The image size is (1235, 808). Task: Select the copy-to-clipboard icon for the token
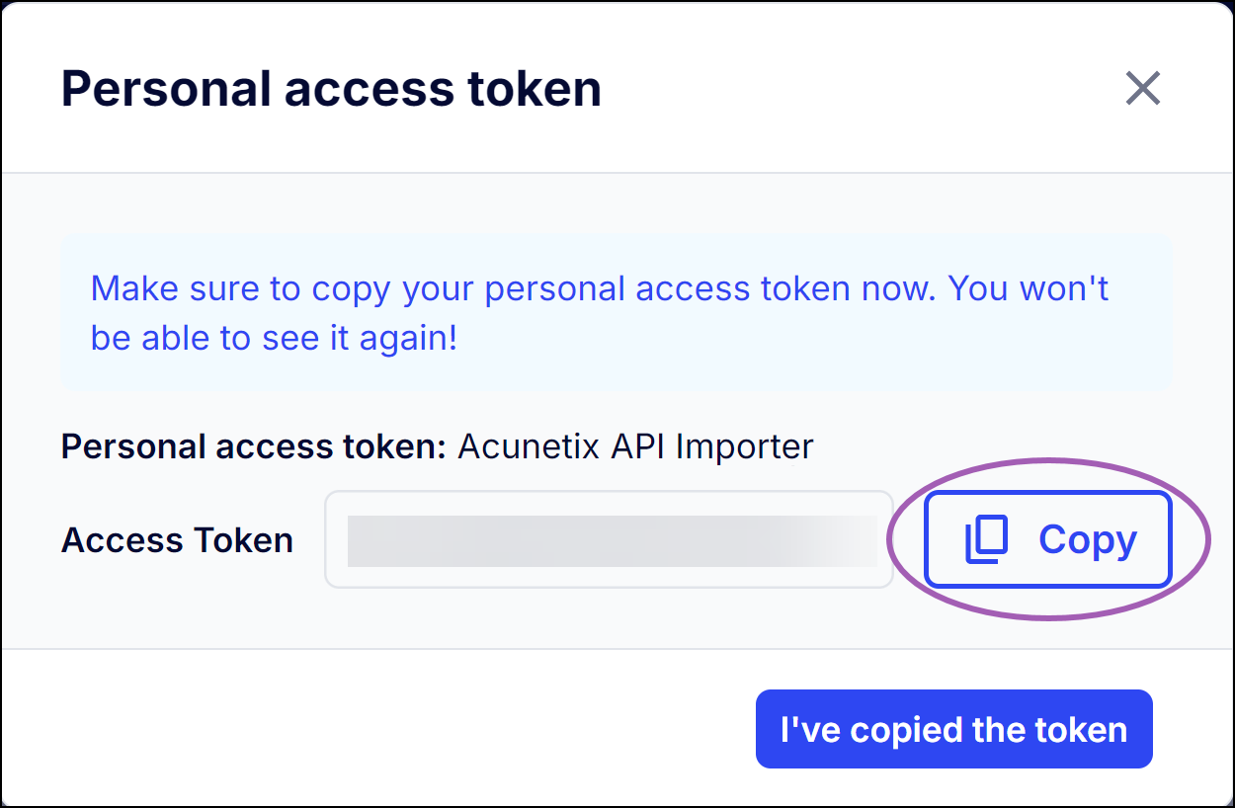click(x=985, y=538)
